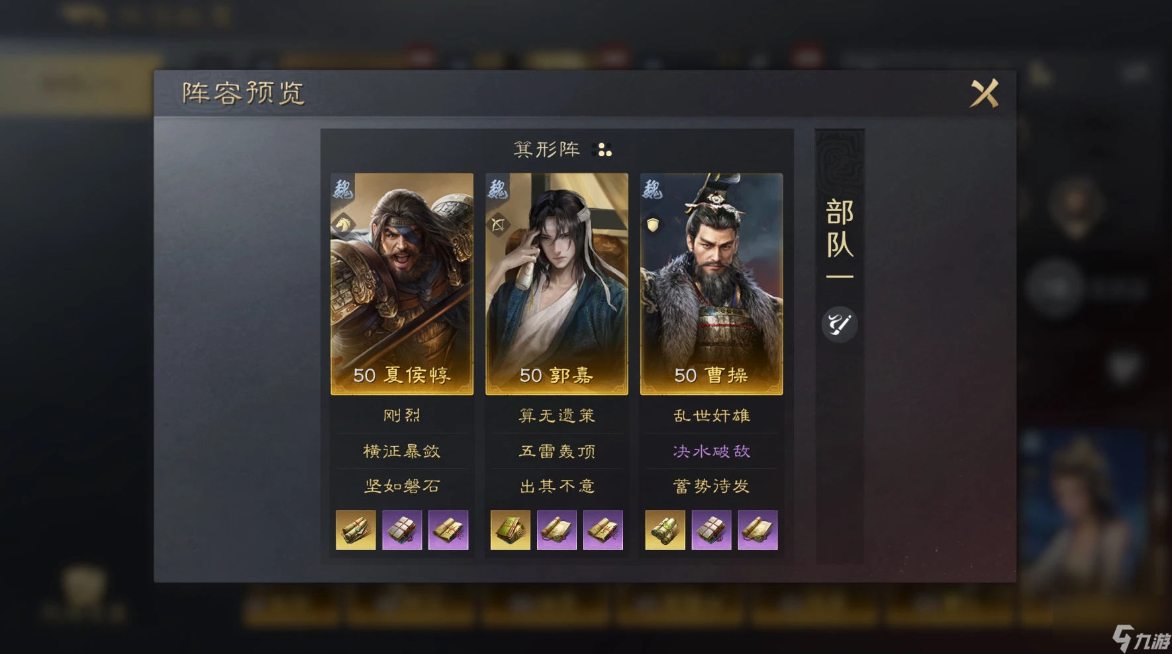Screen dimensions: 1172x654
Task: View the purple 决水破敌 skill
Action: click(x=712, y=451)
